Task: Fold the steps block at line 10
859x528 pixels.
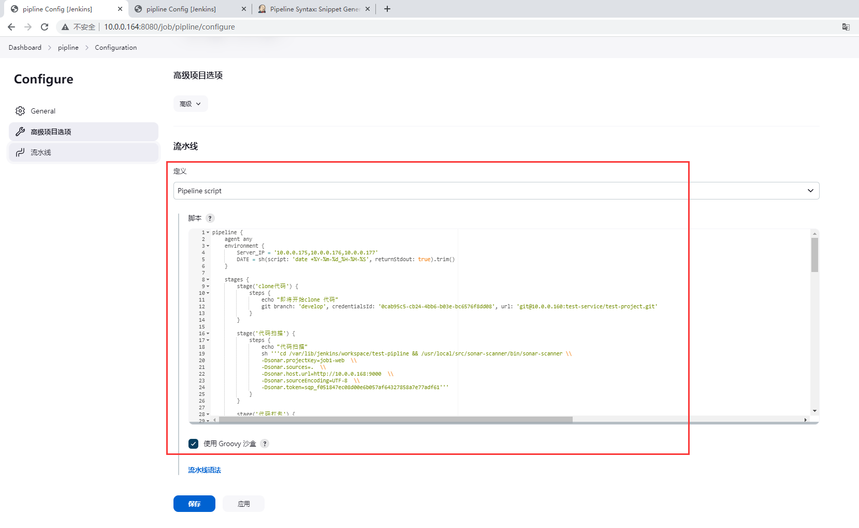Action: point(208,293)
